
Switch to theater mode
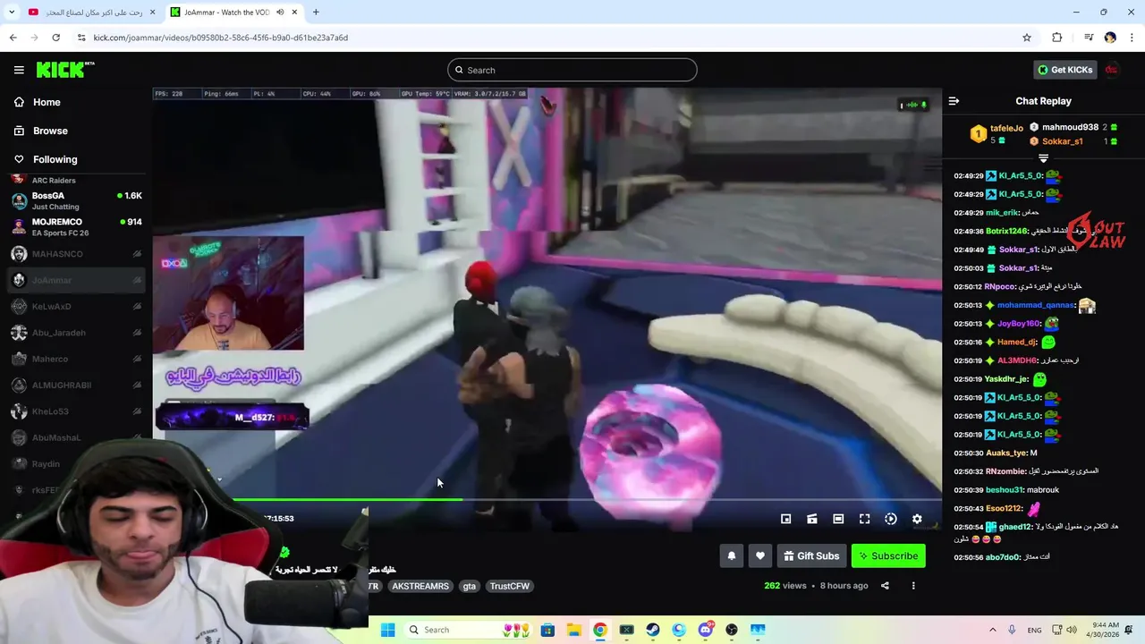838,519
